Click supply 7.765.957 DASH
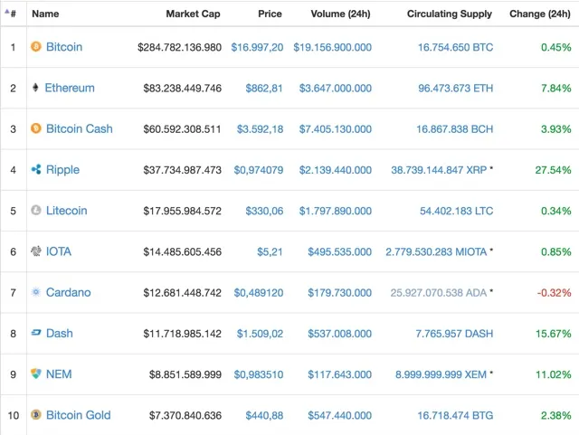 (x=454, y=334)
